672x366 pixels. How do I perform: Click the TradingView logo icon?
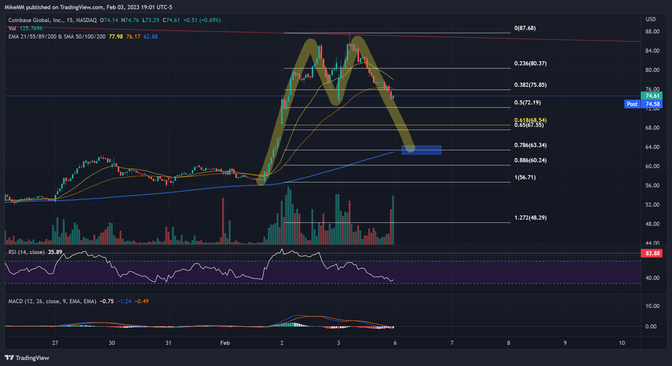9,357
